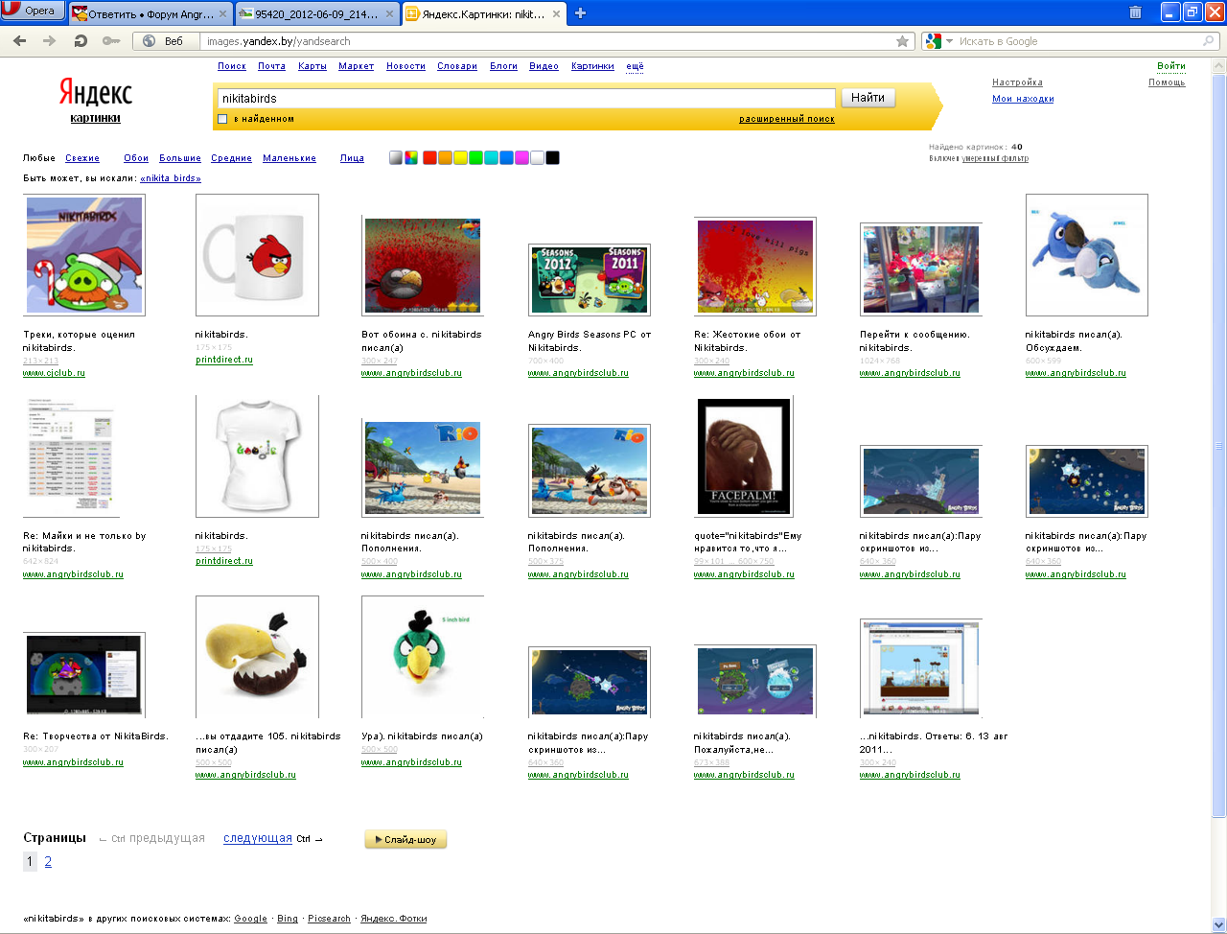Select the black color filter swatch

pos(552,158)
